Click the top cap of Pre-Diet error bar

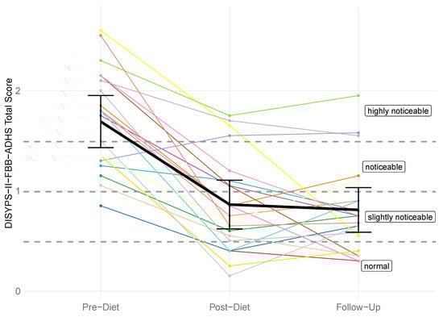pos(101,95)
